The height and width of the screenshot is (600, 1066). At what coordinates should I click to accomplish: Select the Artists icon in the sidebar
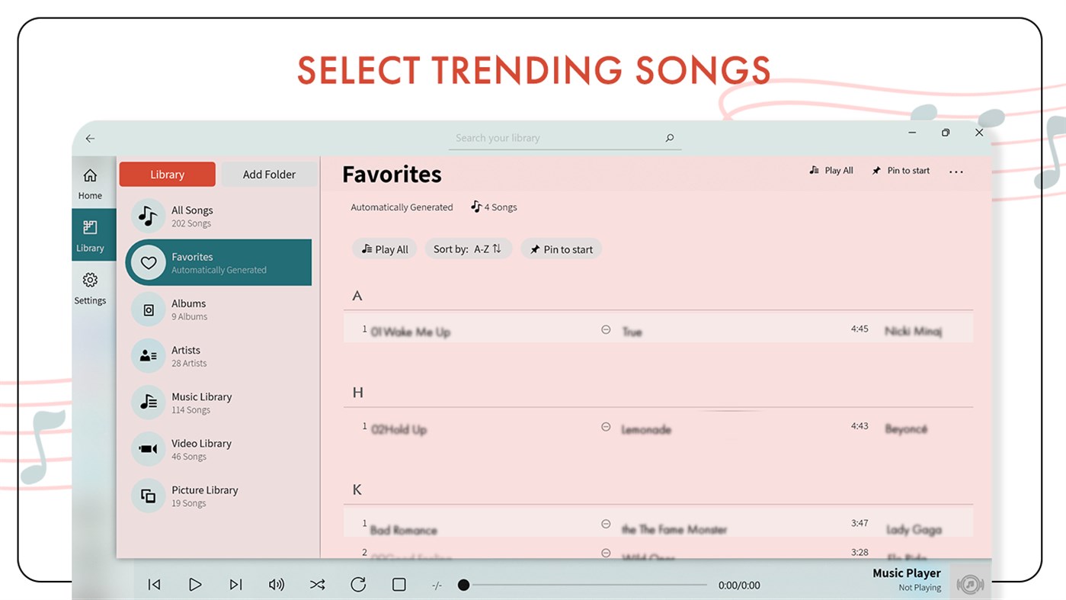[148, 356]
